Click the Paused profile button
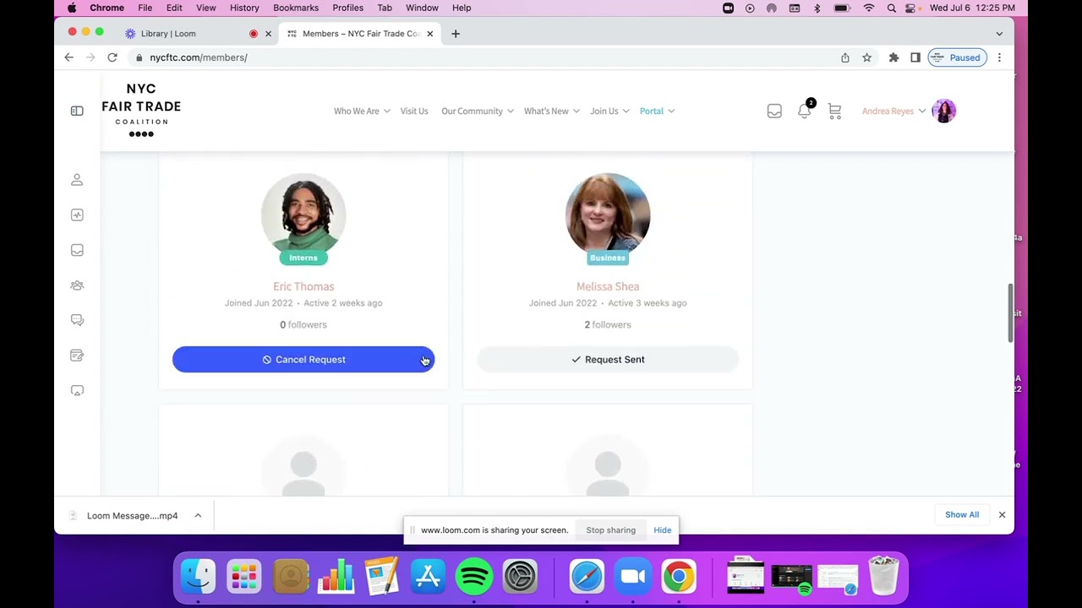This screenshot has height=608, width=1082. point(958,57)
